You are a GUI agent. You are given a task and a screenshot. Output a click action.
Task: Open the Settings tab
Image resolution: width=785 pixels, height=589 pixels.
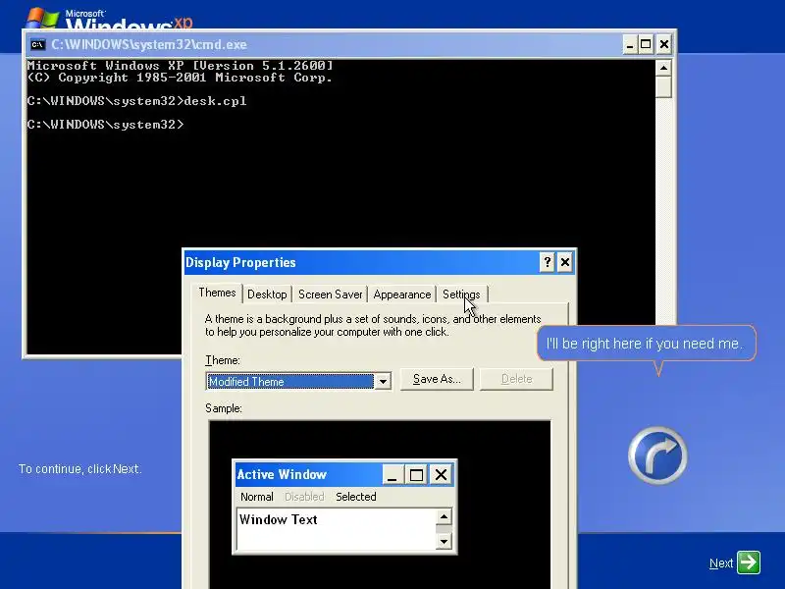coord(461,294)
